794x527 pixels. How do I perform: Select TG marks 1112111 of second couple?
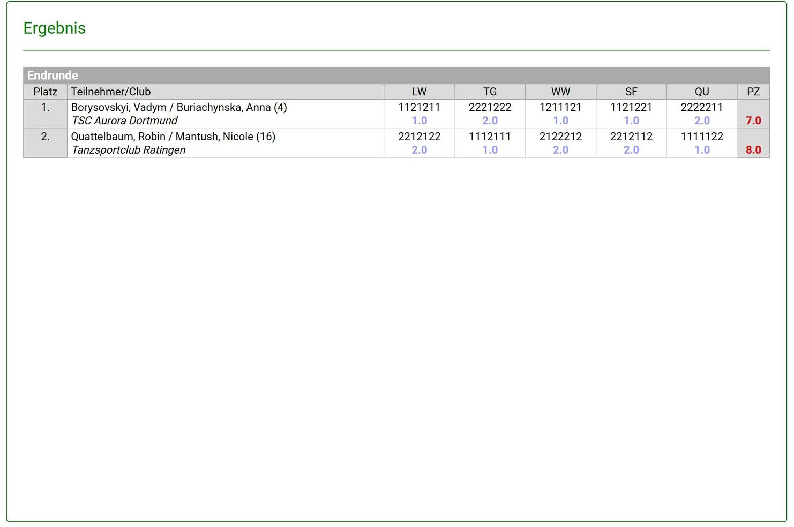coord(490,137)
